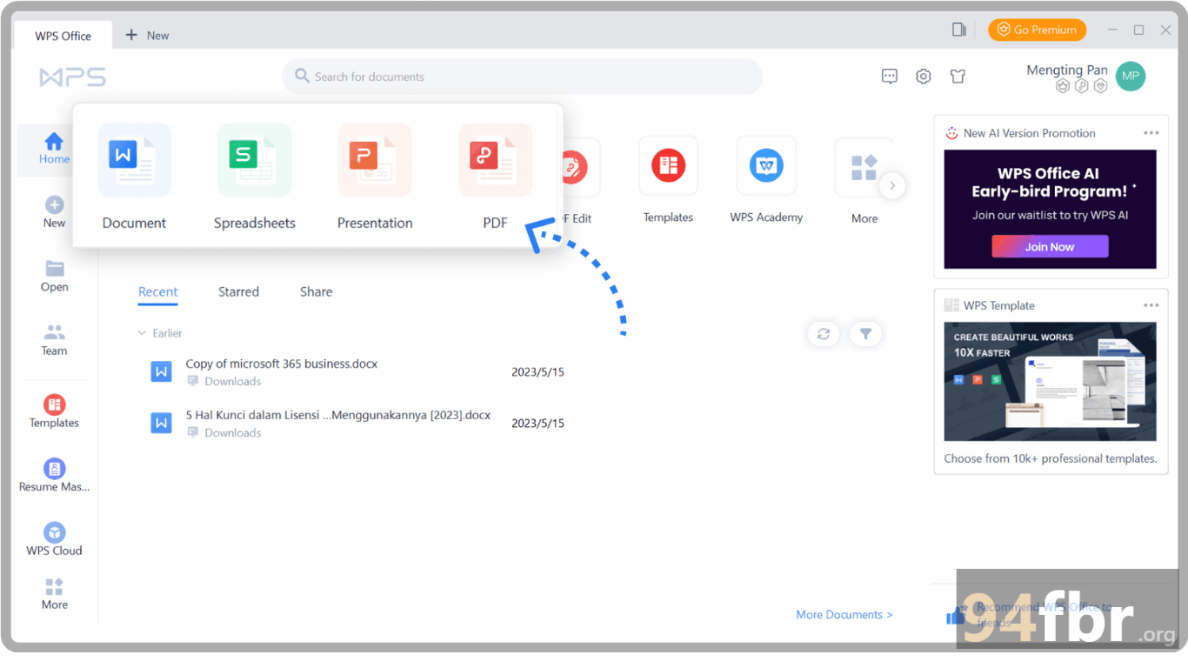Click the Join Now button
This screenshot has height=668, width=1188.
[x=1050, y=247]
